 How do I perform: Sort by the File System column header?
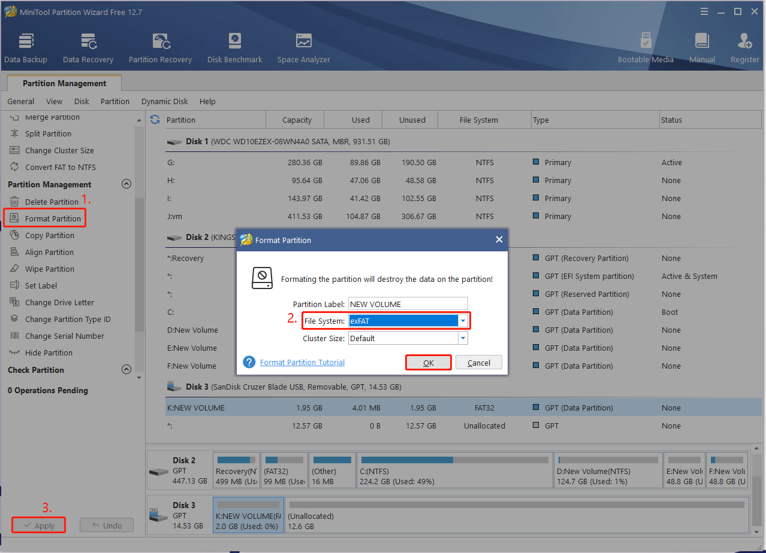484,120
